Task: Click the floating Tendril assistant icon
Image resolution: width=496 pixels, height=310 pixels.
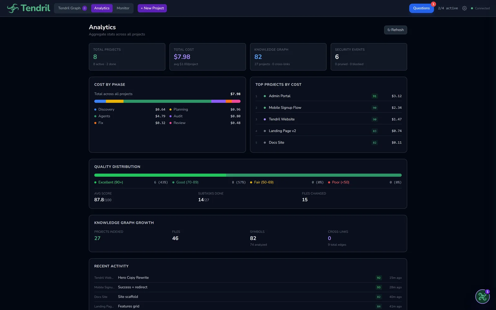Action: point(482,296)
